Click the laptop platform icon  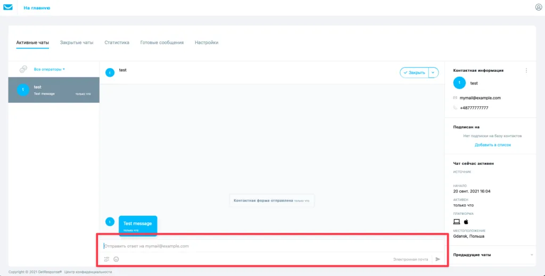[x=457, y=222]
